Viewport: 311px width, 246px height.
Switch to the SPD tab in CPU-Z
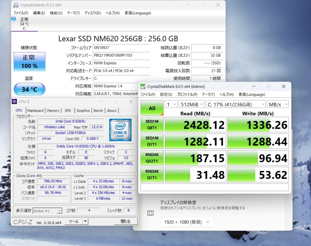[68, 111]
